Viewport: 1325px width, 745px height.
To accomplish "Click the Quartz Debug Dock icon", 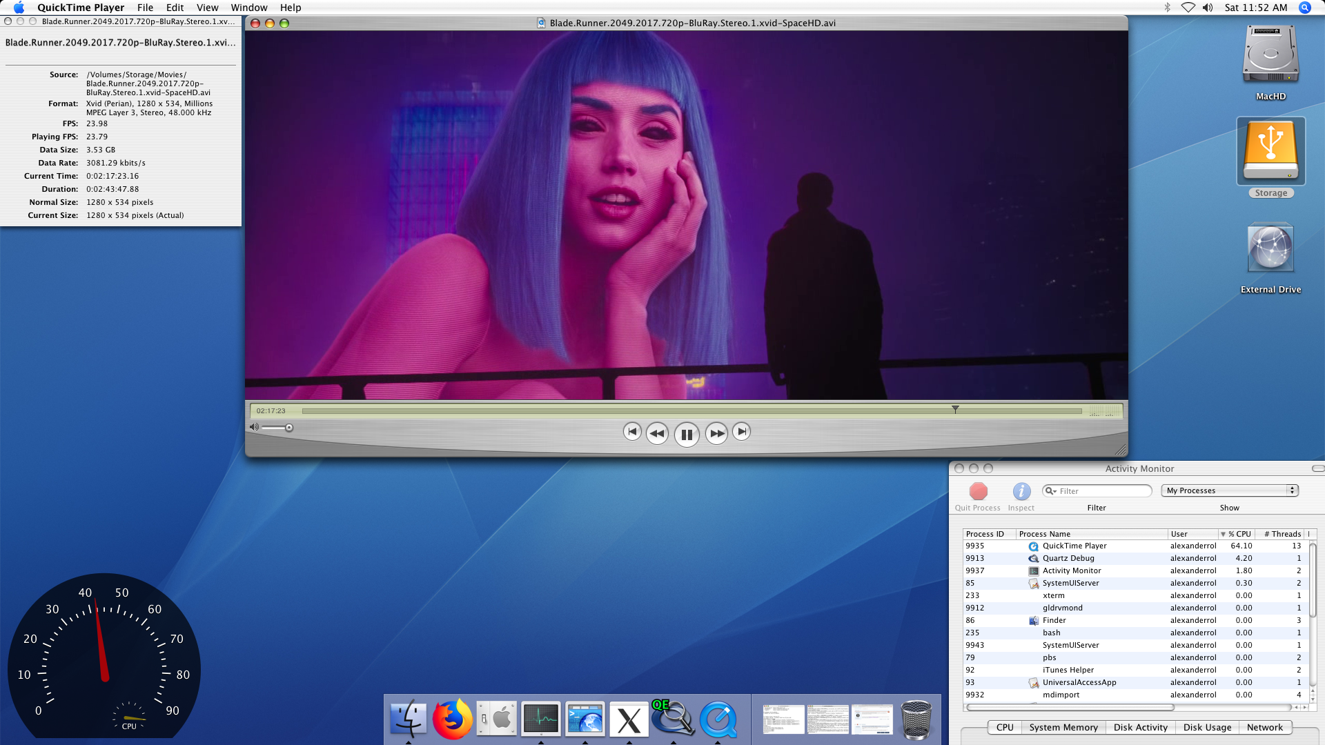I will [673, 719].
